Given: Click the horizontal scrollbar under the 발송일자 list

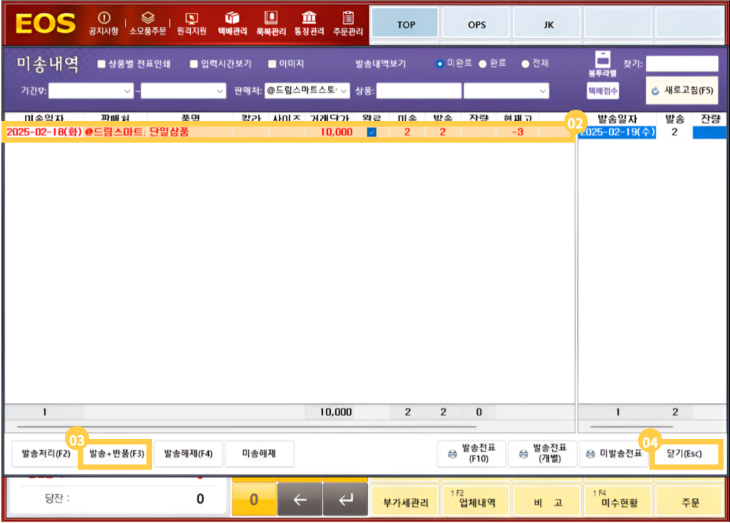Looking at the screenshot, I should pos(632,426).
